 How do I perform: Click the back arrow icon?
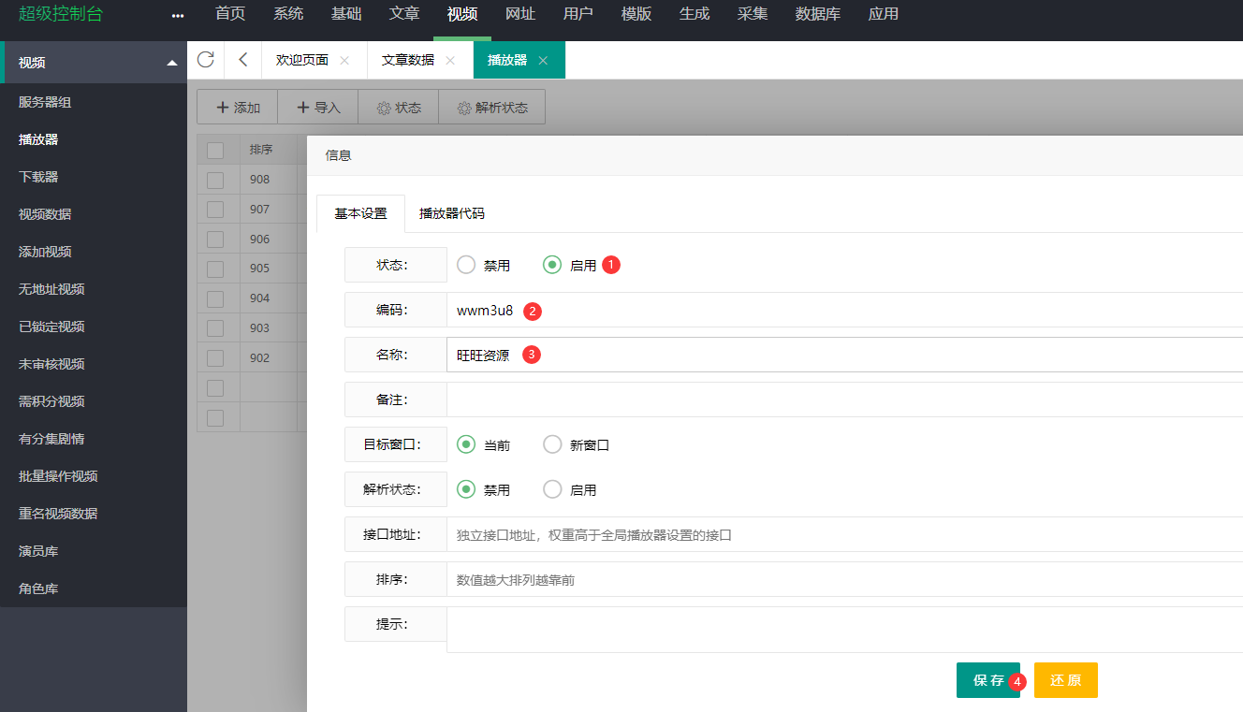243,60
